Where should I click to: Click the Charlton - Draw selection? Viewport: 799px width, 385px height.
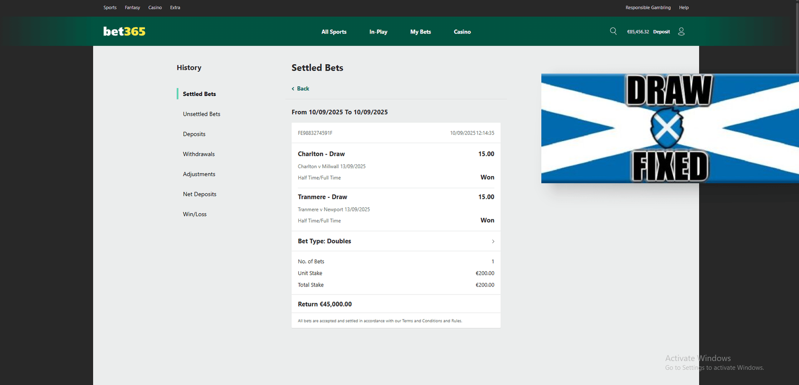[321, 154]
